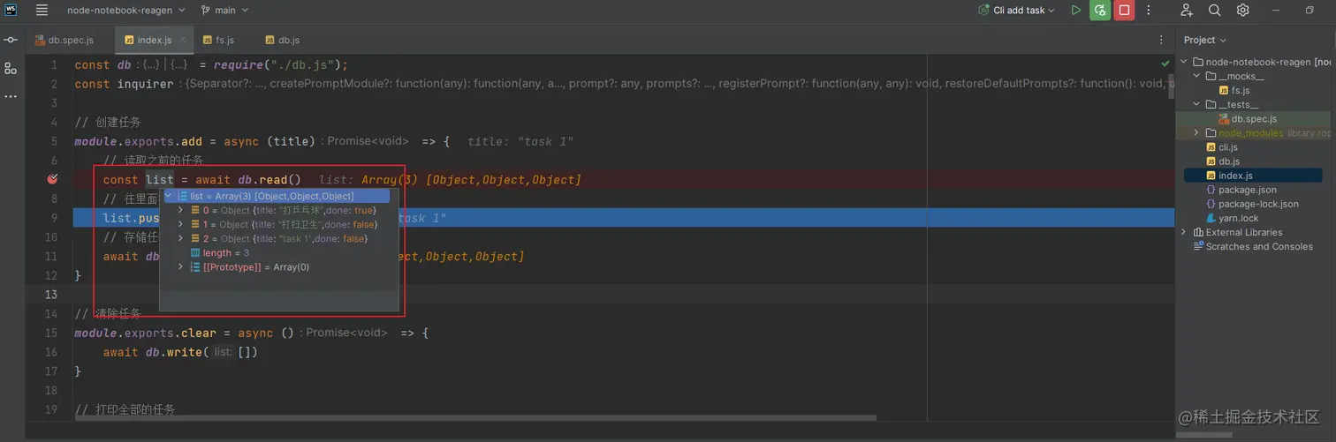The image size is (1336, 442).
Task: Show more tool windows ellipsis in left sidebar
Action: (x=11, y=96)
